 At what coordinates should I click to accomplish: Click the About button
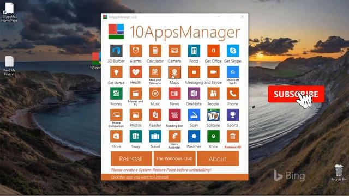click(x=218, y=158)
